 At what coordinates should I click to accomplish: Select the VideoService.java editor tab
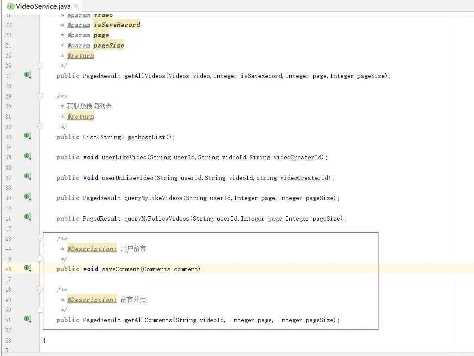tap(42, 6)
